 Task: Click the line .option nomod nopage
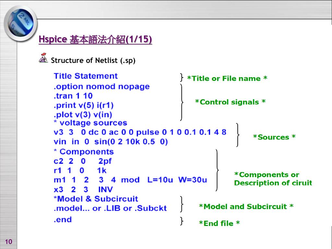[101, 87]
